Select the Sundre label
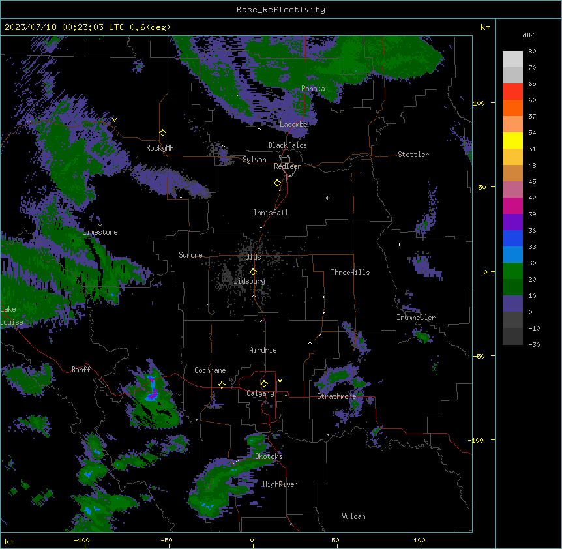This screenshot has width=562, height=549. pos(190,255)
